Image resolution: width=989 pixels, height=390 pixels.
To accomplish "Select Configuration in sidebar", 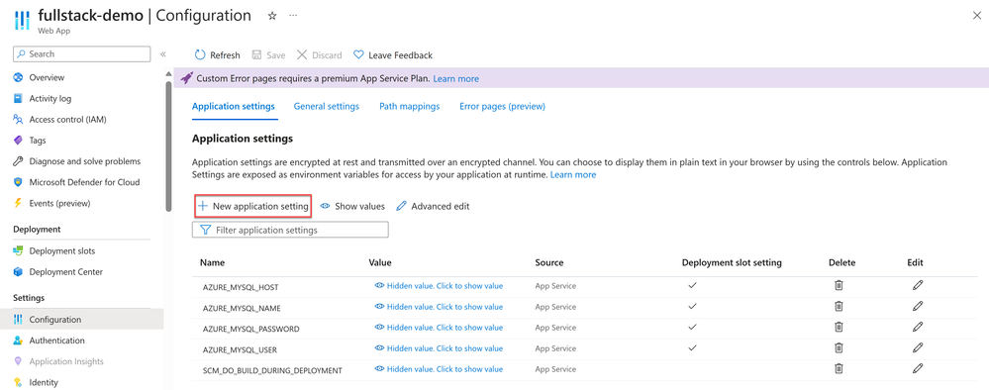I will point(82,320).
